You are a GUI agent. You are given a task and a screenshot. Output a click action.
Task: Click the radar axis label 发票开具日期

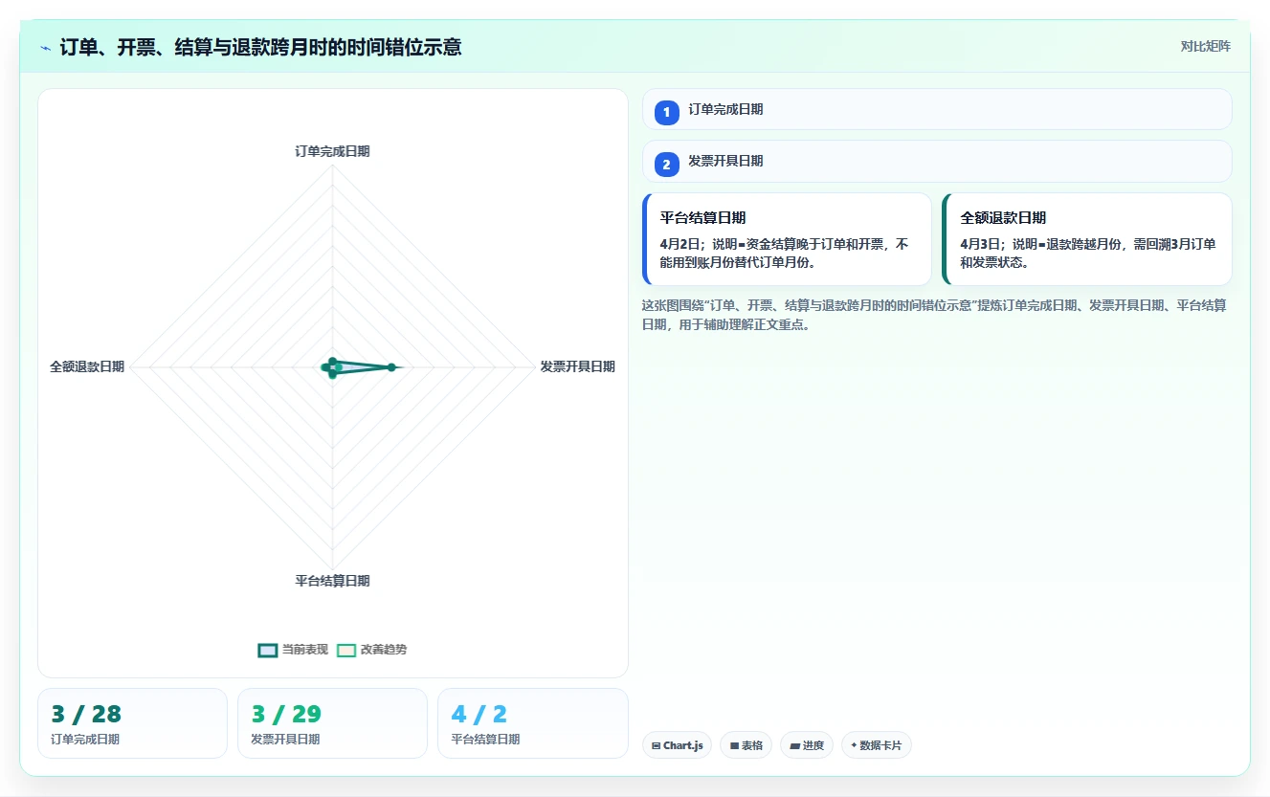[x=577, y=366]
